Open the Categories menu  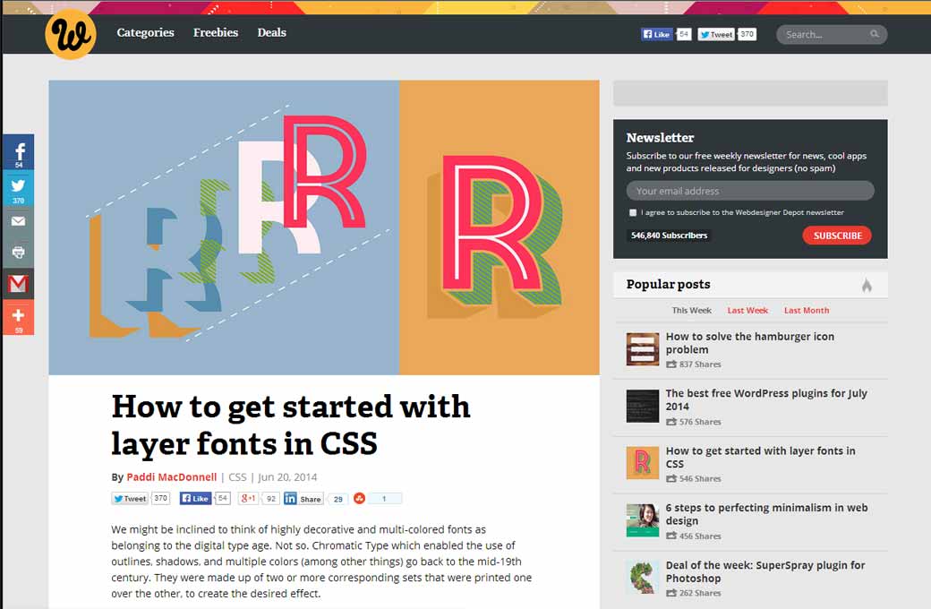145,33
